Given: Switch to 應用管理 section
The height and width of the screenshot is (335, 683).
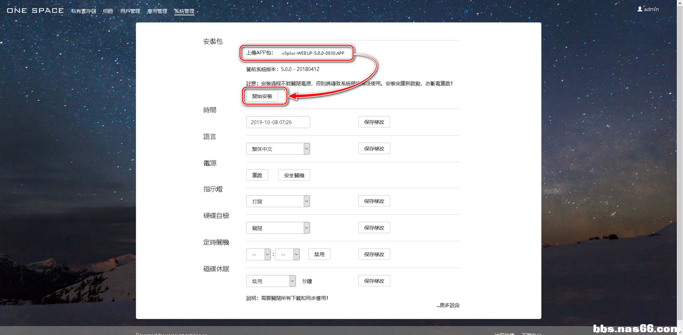Looking at the screenshot, I should 157,11.
